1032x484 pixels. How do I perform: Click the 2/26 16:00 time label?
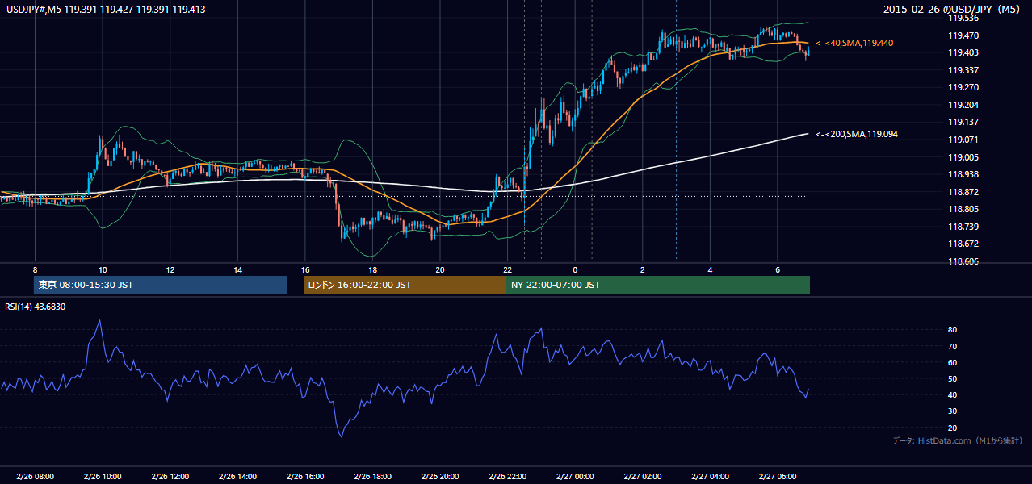pos(304,477)
